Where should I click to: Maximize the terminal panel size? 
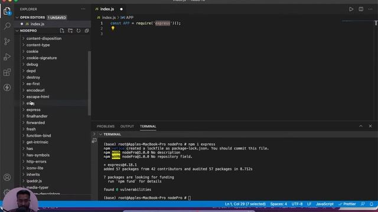[x=361, y=126]
